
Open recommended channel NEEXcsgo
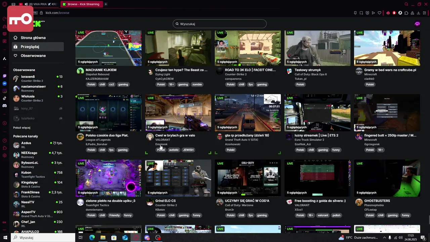(x=38, y=155)
